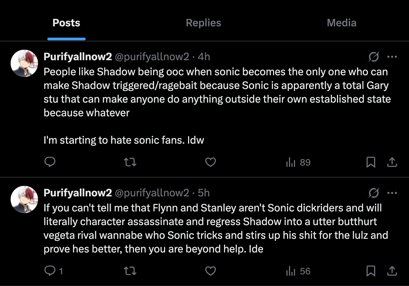Screen dimensions: 409x286
Task: Repost the 5h post about Flynn and Stanley
Action: [130, 271]
